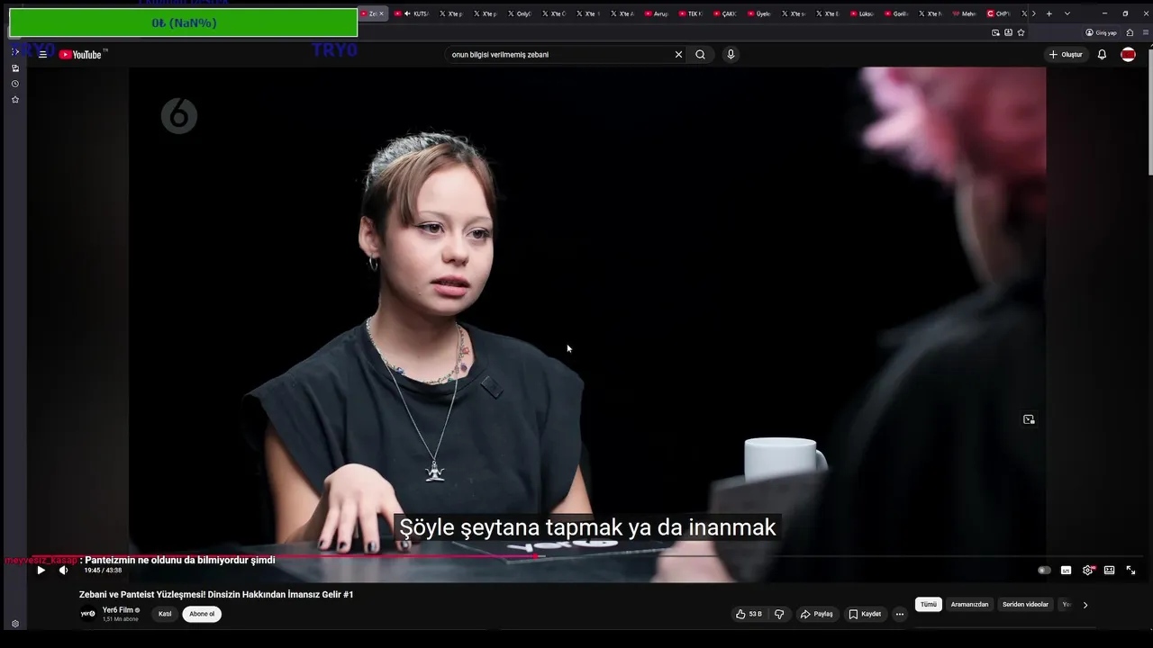
Task: Save the video with Kaydet
Action: (865, 614)
